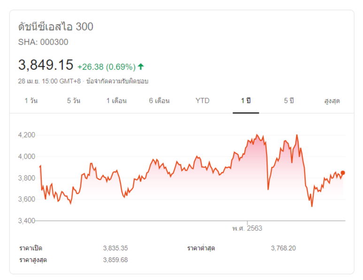Click the ราคาต่ำสุด value 3,768.20
The width and height of the screenshot is (363, 280).
coord(283,248)
